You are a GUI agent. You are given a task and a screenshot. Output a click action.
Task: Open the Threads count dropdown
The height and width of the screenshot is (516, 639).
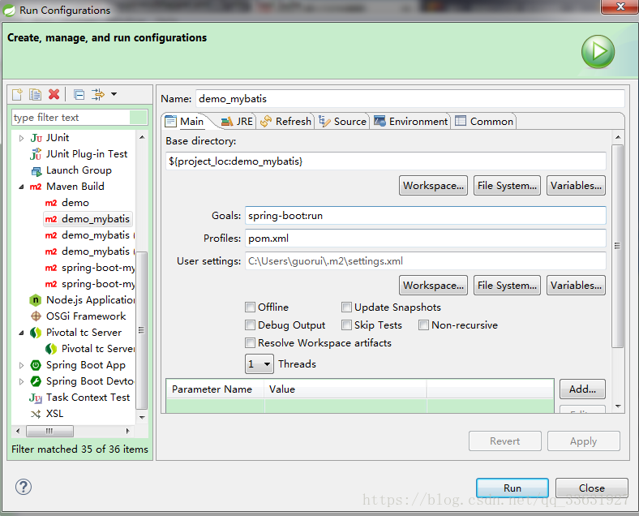coord(259,364)
